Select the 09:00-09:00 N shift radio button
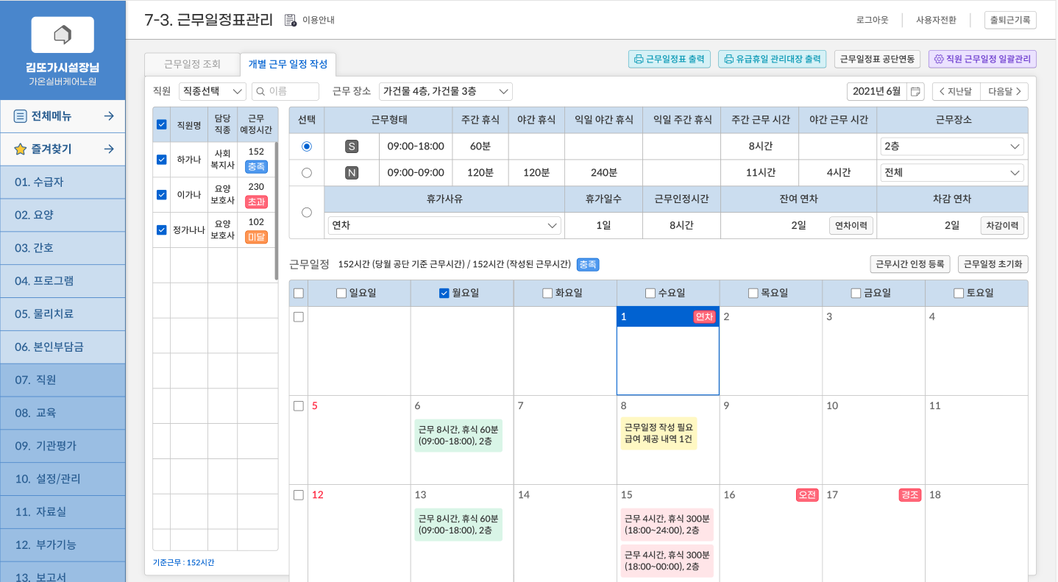1058x582 pixels. [307, 173]
